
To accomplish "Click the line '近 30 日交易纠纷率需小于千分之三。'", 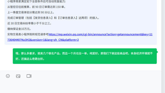I will tap(29, 24).
